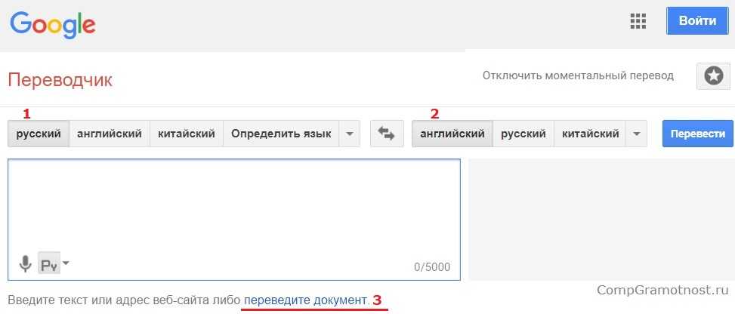The image size is (735, 314).
Task: Click the Переводчик title link
Action: 60,80
